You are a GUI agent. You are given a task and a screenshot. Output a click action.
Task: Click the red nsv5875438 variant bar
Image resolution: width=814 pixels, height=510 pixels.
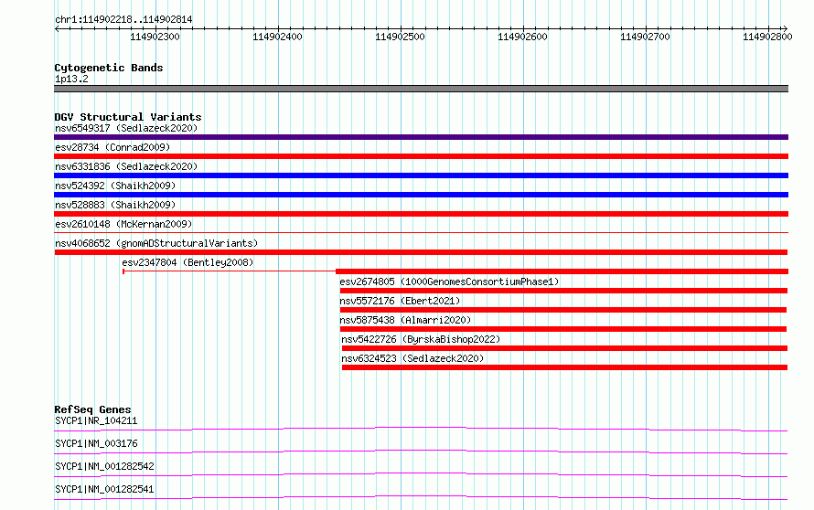tap(563, 329)
